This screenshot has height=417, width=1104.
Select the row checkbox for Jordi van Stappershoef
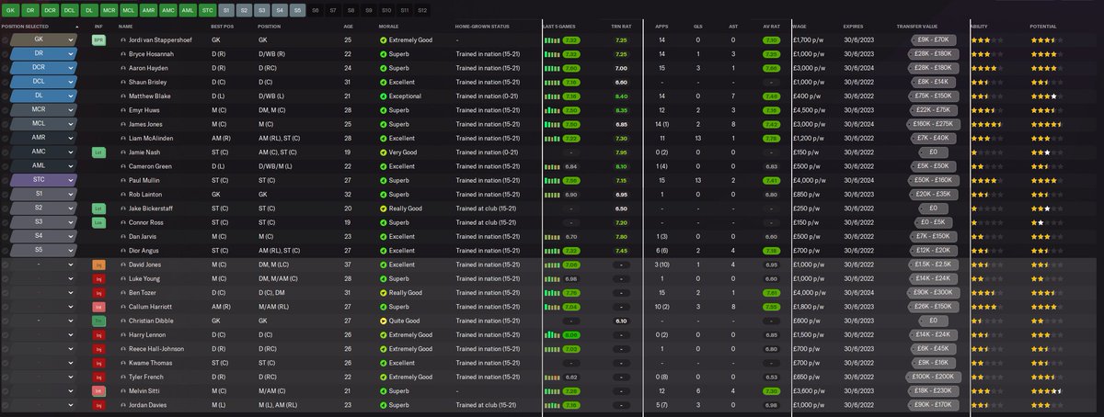(x=5, y=41)
